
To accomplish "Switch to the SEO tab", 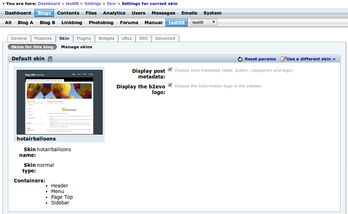I will pos(143,38).
